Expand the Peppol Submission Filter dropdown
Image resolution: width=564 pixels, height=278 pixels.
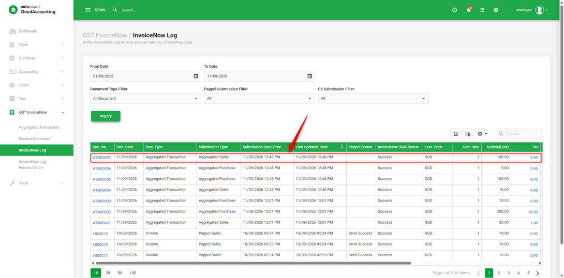(x=259, y=98)
